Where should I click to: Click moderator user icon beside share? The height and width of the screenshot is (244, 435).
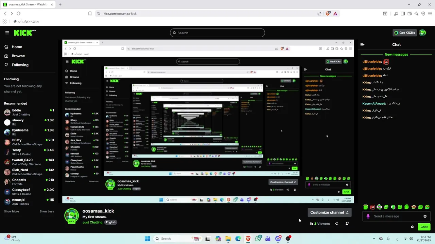347,224
